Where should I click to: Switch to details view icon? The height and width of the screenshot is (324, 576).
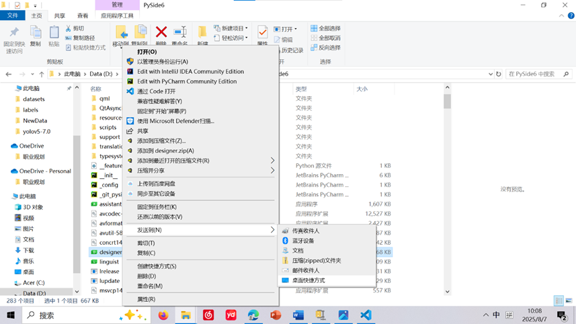pyautogui.click(x=559, y=300)
